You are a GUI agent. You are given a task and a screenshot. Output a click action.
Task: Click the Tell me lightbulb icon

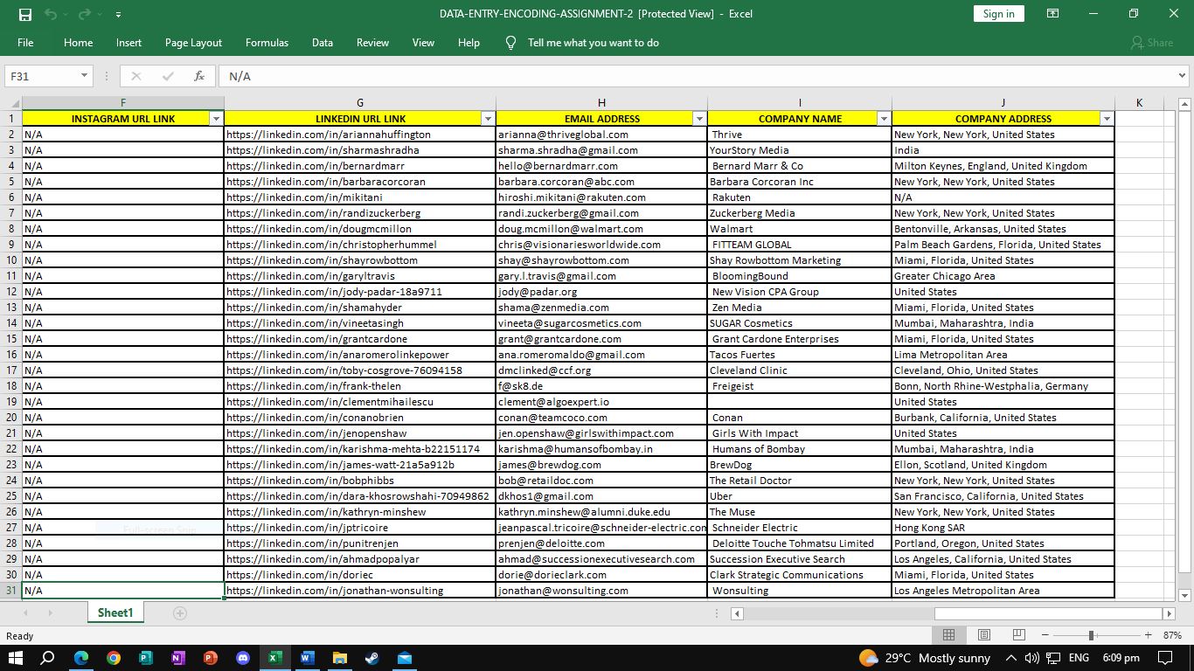[511, 43]
